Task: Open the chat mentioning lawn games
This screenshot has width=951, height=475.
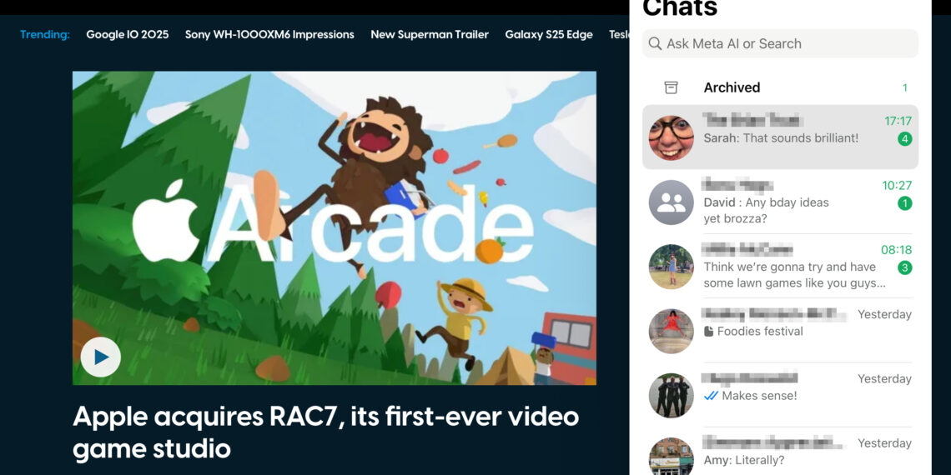Action: coord(792,267)
